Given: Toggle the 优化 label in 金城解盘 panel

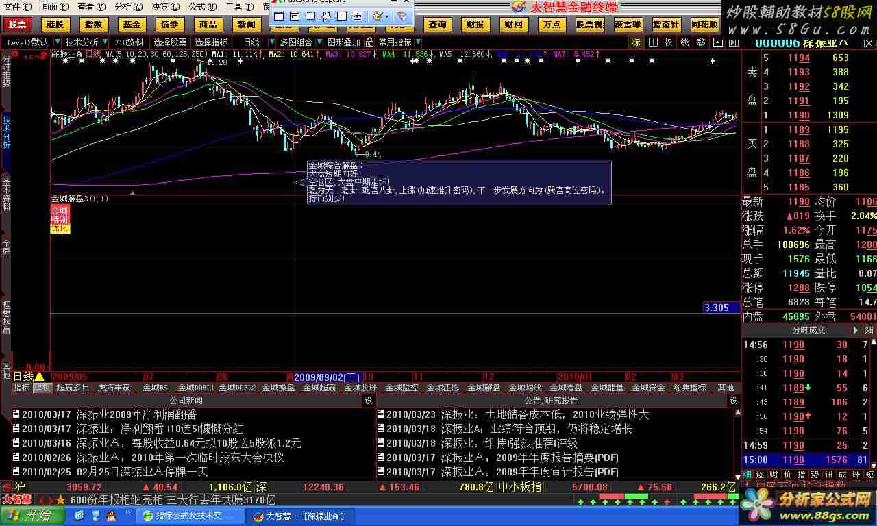Looking at the screenshot, I should pyautogui.click(x=60, y=229).
